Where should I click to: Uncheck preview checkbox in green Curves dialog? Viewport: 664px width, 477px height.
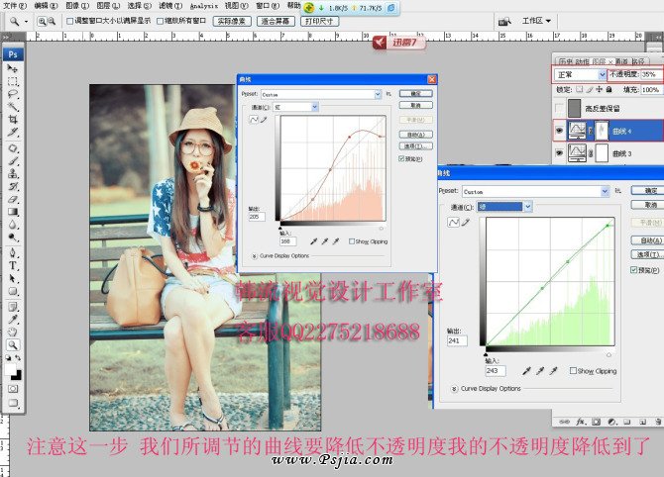coord(634,270)
